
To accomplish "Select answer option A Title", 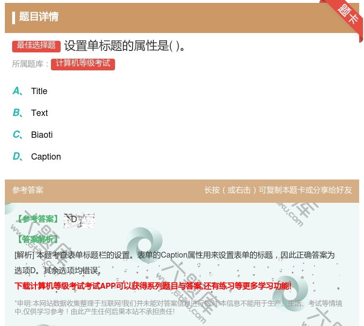I will (30, 91).
